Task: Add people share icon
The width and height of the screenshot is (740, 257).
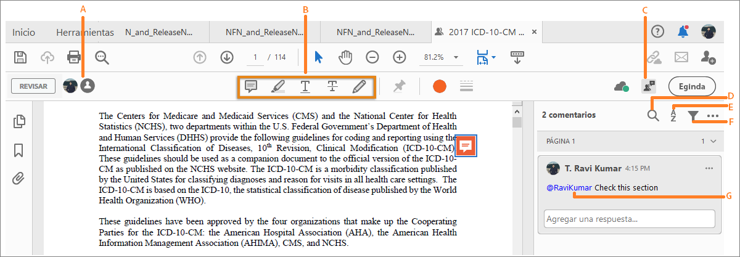Action: tap(708, 57)
